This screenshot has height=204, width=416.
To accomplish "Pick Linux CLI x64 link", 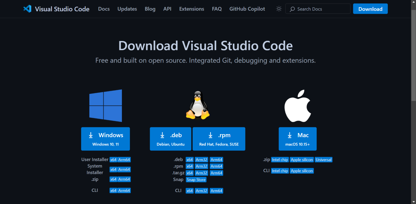I will click(190, 191).
